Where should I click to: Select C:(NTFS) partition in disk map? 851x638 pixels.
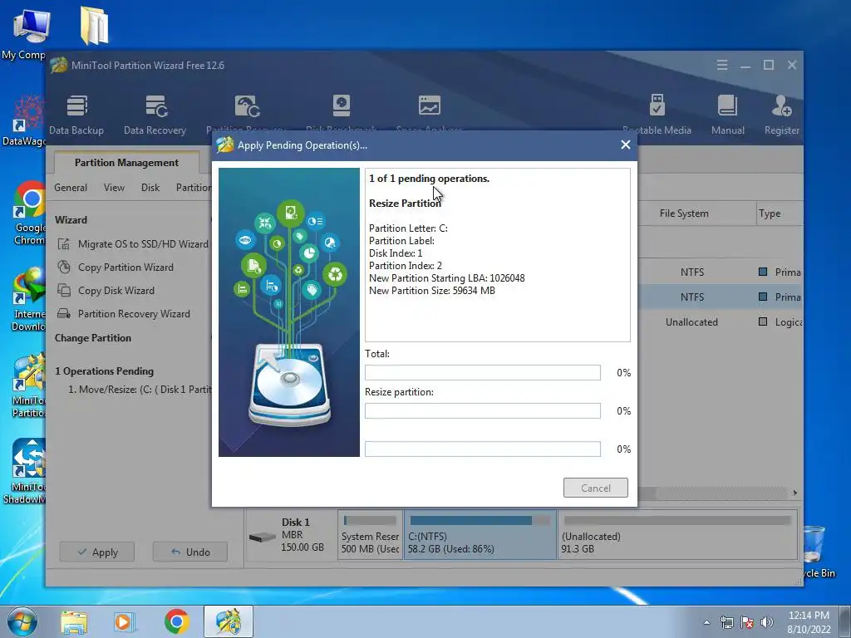click(480, 535)
